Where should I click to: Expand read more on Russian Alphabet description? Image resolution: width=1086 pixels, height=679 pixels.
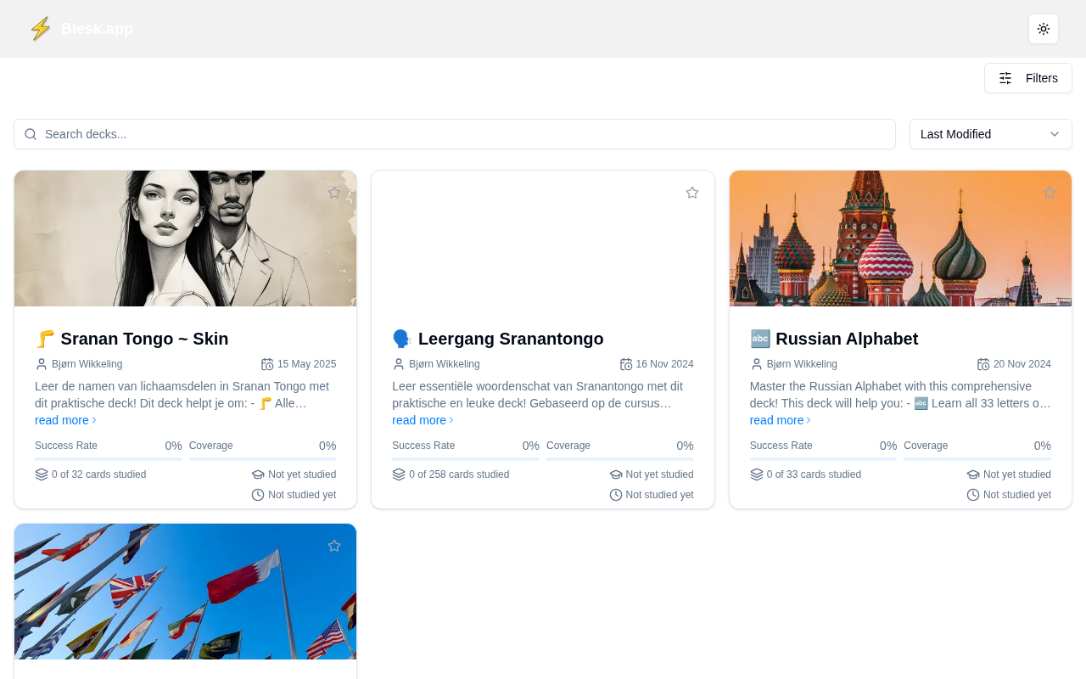tap(781, 420)
